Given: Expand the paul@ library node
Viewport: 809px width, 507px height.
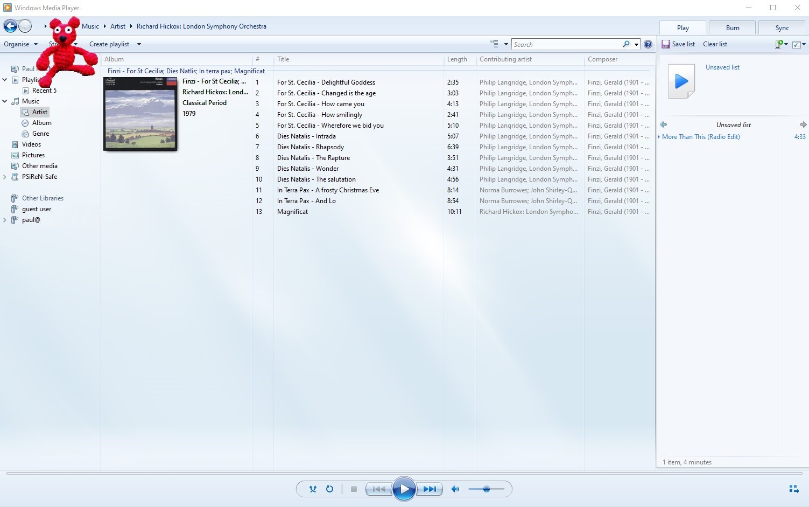Looking at the screenshot, I should [x=5, y=220].
